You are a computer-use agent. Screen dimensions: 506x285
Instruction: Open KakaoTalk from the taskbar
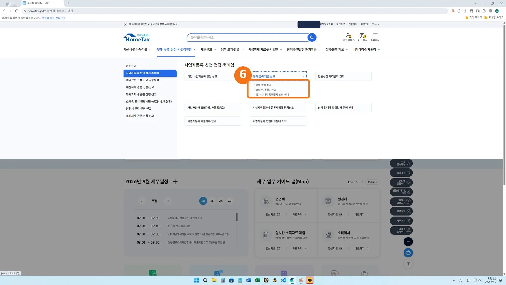coord(310,280)
